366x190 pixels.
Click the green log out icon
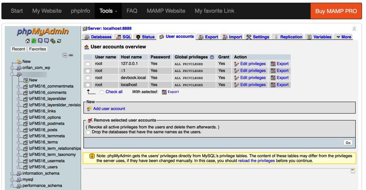point(34,41)
